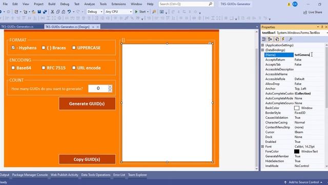
Task: Toggle the { } Braces checkbox
Action: pyautogui.click(x=43, y=48)
